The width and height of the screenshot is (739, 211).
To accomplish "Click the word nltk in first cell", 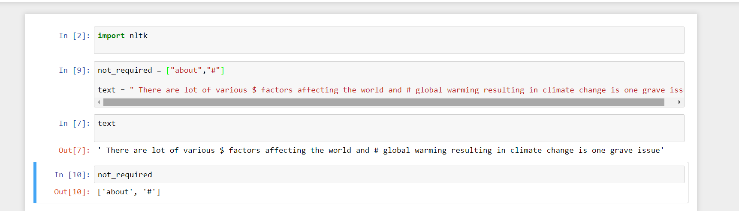I will (139, 36).
